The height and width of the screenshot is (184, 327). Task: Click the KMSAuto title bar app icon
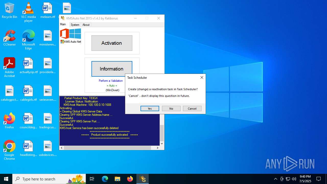63,18
